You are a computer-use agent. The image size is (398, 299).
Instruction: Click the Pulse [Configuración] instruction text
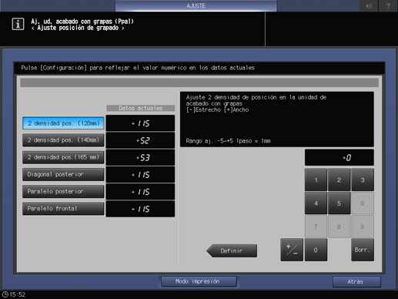point(138,68)
